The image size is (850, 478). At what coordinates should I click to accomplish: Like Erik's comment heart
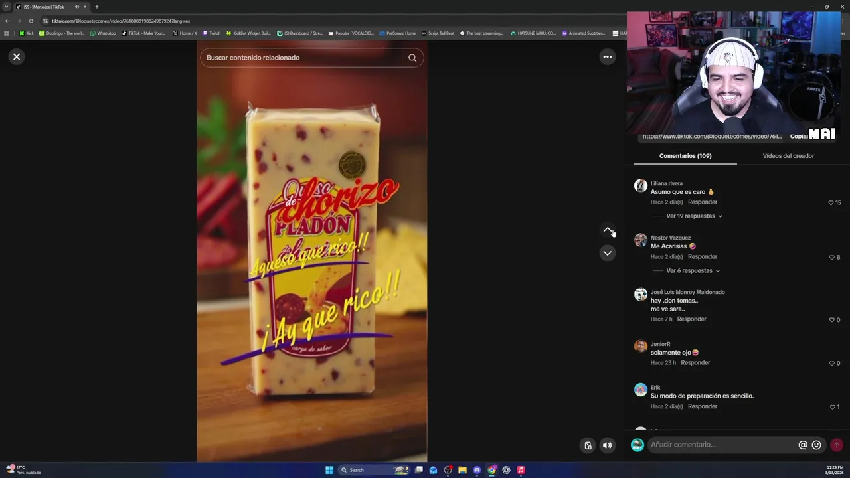(x=832, y=407)
